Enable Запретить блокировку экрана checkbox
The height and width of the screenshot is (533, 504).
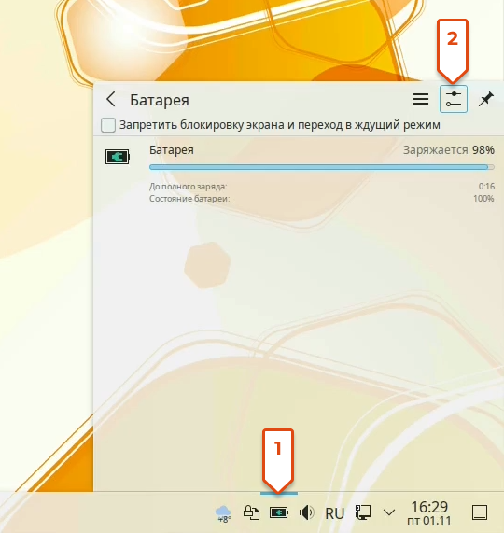click(x=108, y=125)
